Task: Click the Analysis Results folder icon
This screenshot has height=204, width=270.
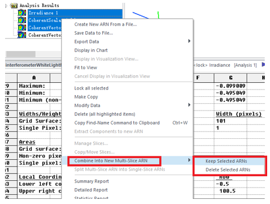Action: [14, 5]
